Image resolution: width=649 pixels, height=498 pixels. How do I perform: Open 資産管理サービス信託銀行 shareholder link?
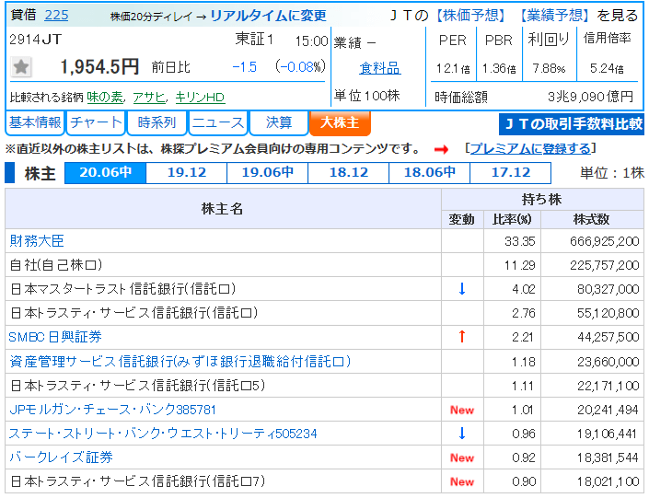coord(180,361)
